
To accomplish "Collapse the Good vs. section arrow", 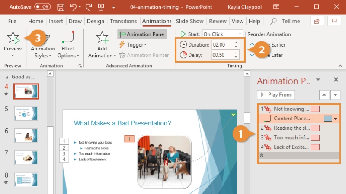I will point(7,77).
